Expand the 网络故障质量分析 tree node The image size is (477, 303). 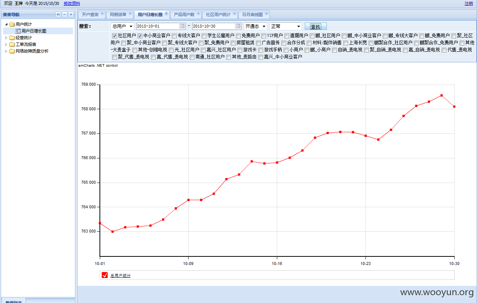[x=6, y=51]
